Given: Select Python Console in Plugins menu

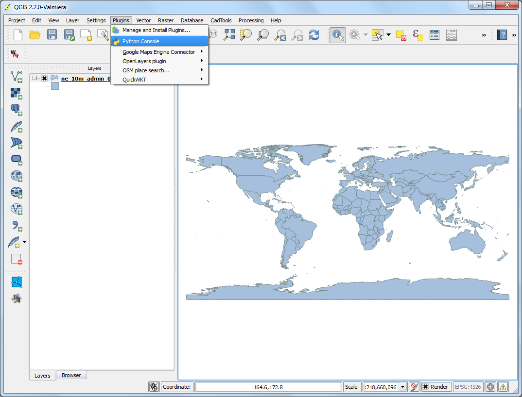Looking at the screenshot, I should 159,41.
